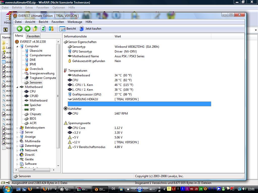The height and width of the screenshot is (193, 258).
Task: Open Übersicht in the tree
Action: tap(36, 51)
